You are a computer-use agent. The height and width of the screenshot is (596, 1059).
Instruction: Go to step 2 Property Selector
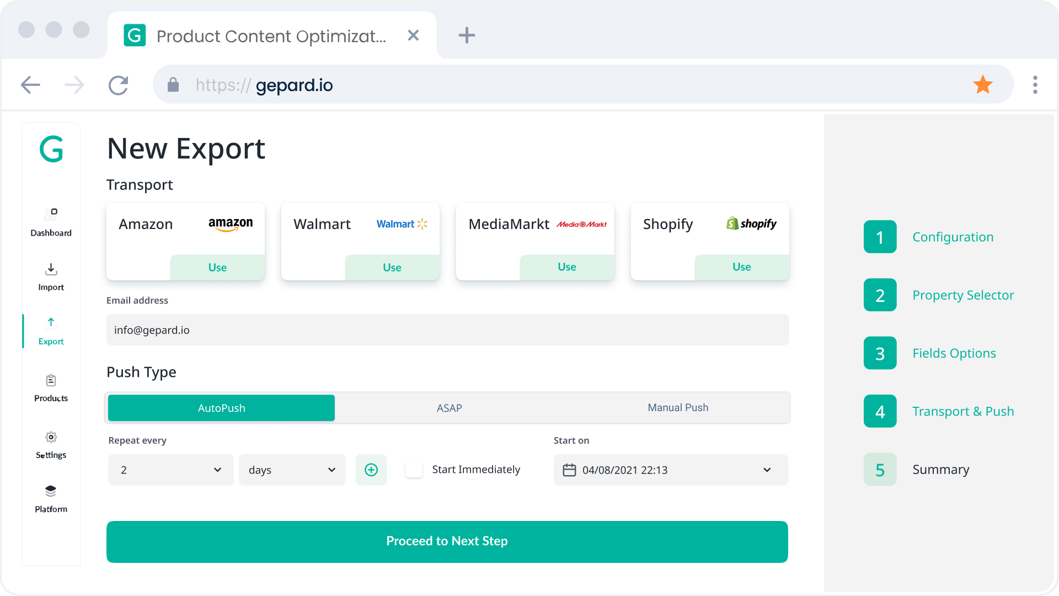pos(939,295)
